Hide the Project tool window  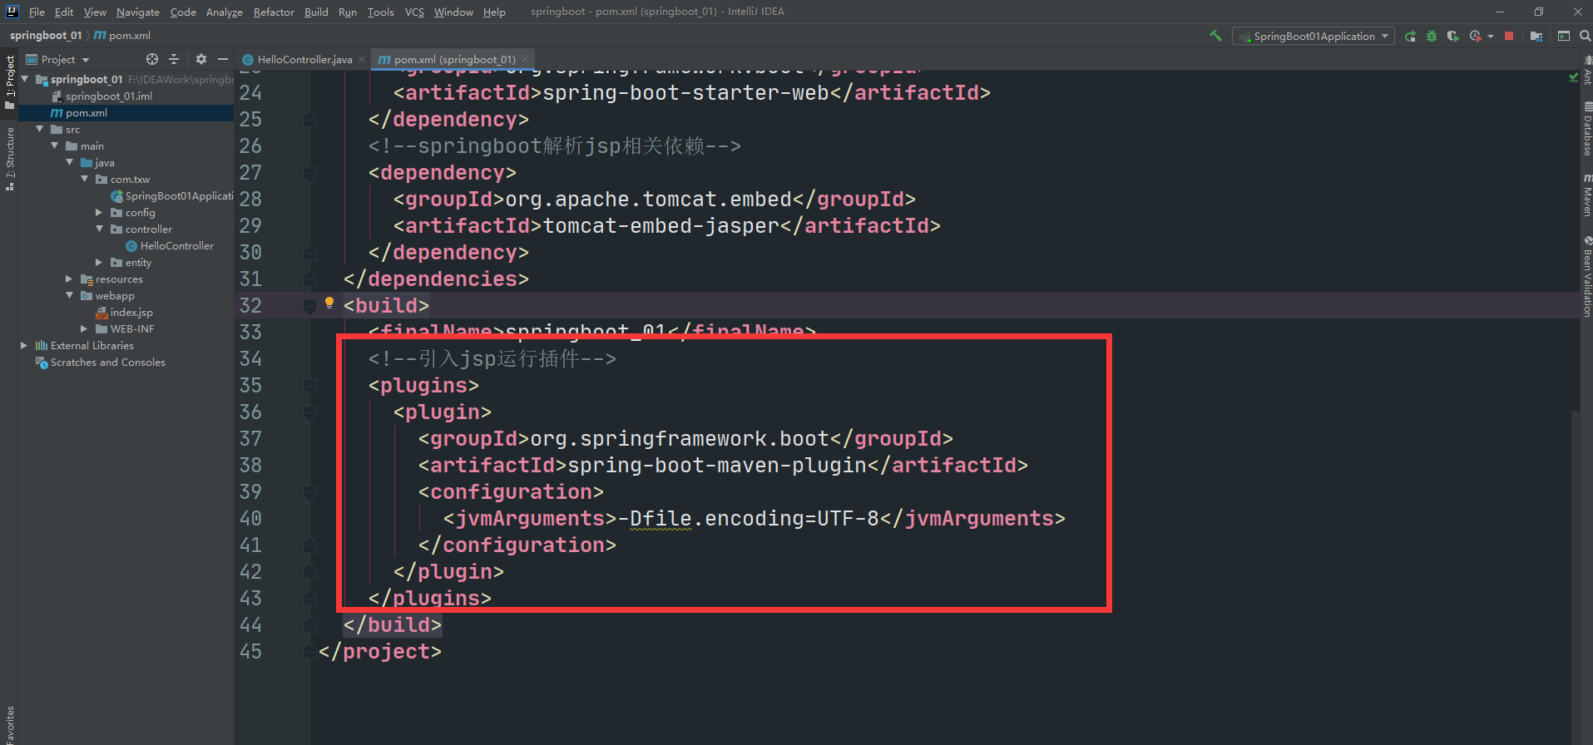pyautogui.click(x=222, y=59)
